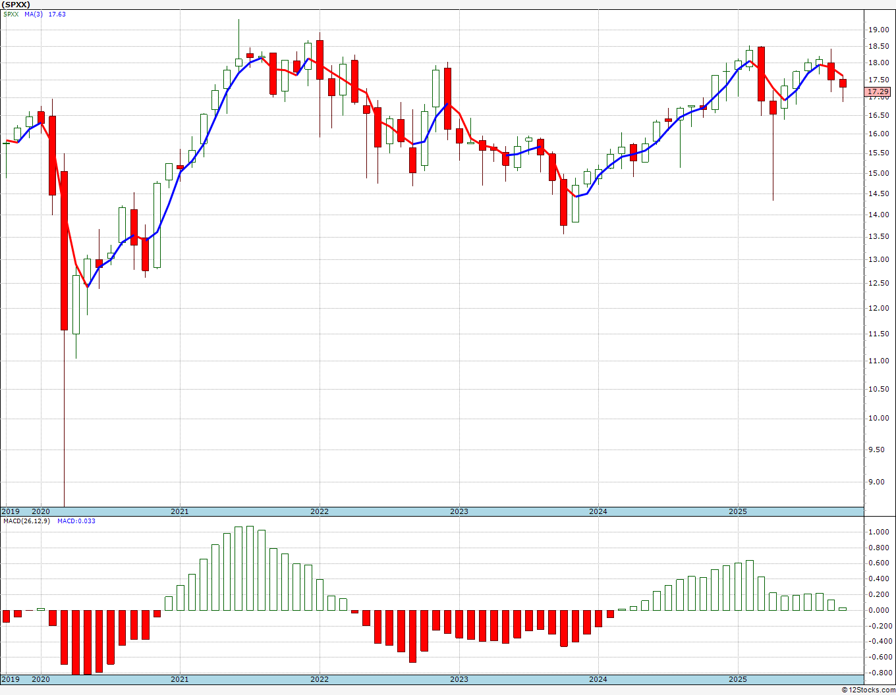
Task: Select 2023 on the MACD panel time axis
Action: (x=459, y=679)
